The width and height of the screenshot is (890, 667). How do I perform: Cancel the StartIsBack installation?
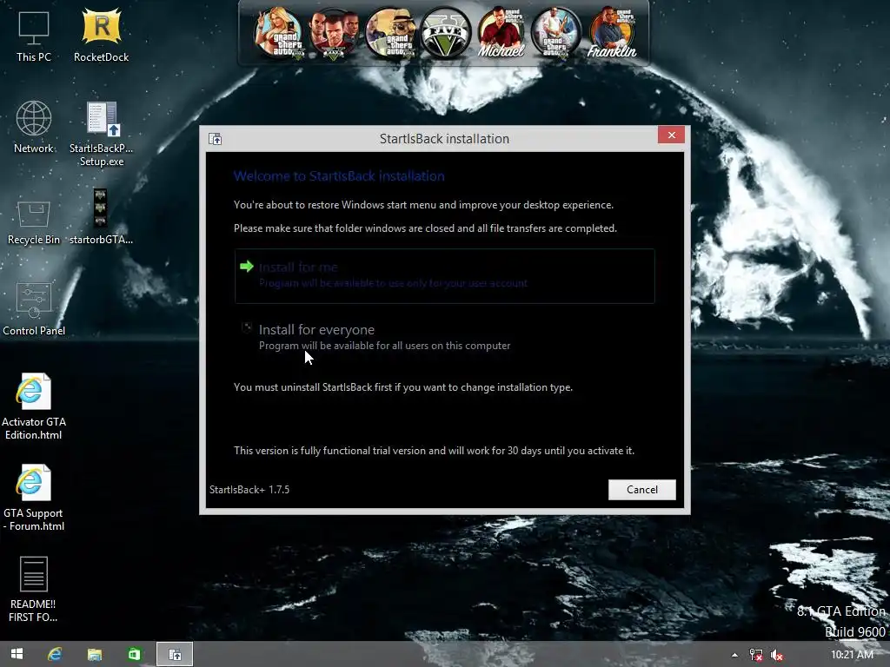642,490
